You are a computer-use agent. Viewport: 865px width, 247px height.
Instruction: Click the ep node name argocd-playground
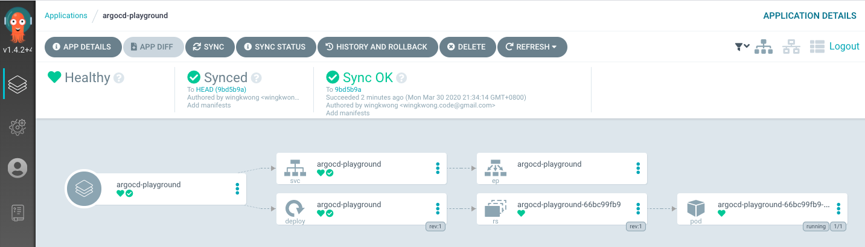(x=549, y=164)
